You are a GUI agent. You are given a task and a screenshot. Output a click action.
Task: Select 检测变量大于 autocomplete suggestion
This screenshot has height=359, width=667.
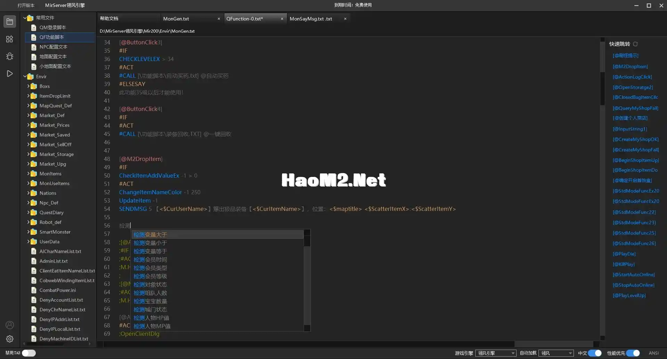click(x=217, y=234)
